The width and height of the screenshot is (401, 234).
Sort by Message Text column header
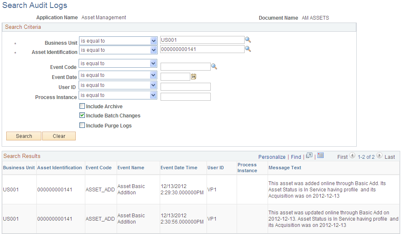coord(285,168)
